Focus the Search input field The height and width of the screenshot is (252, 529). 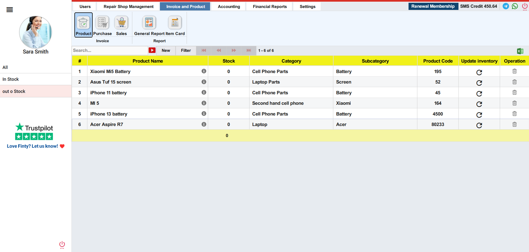pos(110,50)
